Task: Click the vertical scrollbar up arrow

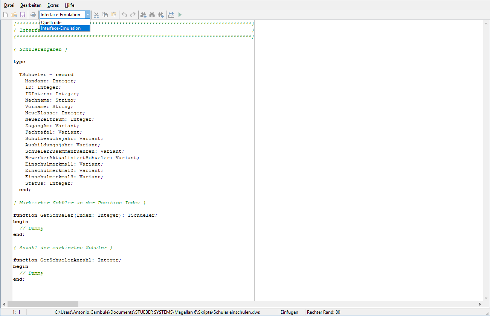Action: pyautogui.click(x=486, y=23)
